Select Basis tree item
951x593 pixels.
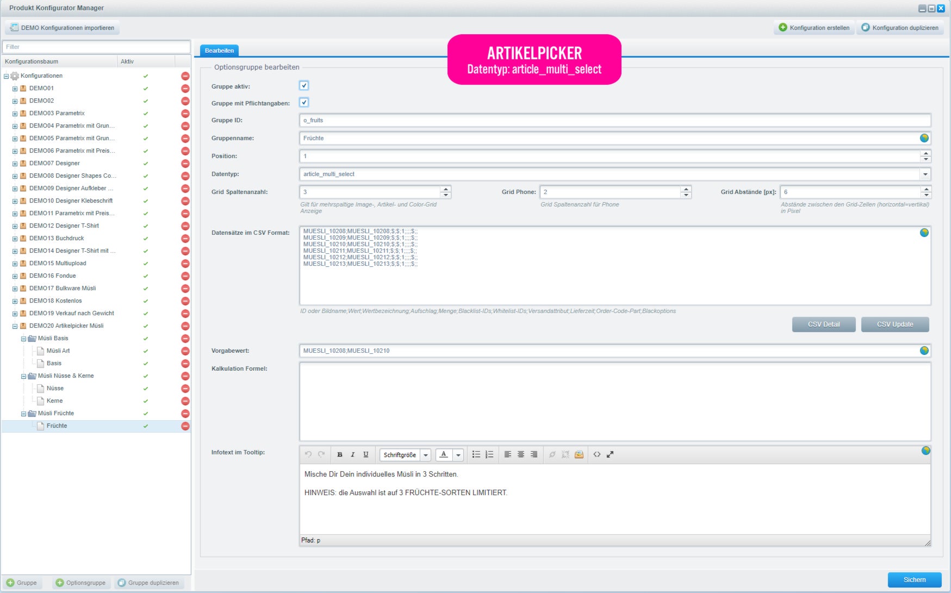54,363
